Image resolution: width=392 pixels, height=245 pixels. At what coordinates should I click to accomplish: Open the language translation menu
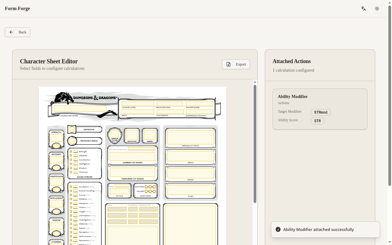click(364, 9)
